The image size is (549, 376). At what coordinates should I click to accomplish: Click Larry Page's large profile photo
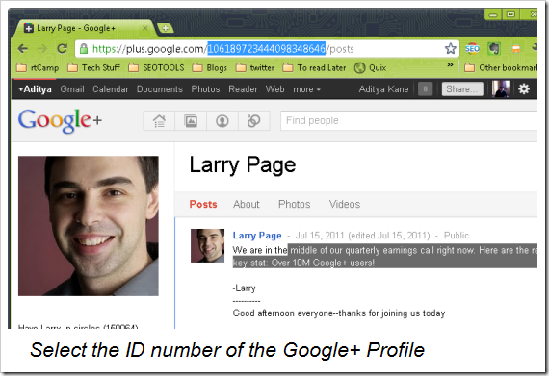(x=89, y=226)
